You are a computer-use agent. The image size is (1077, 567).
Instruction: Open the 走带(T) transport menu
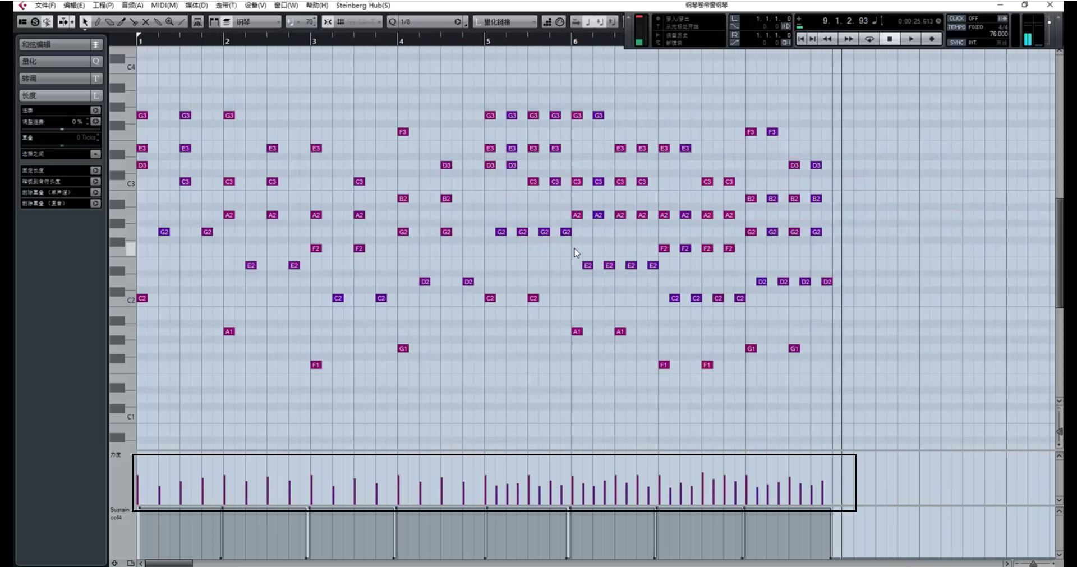pos(226,5)
